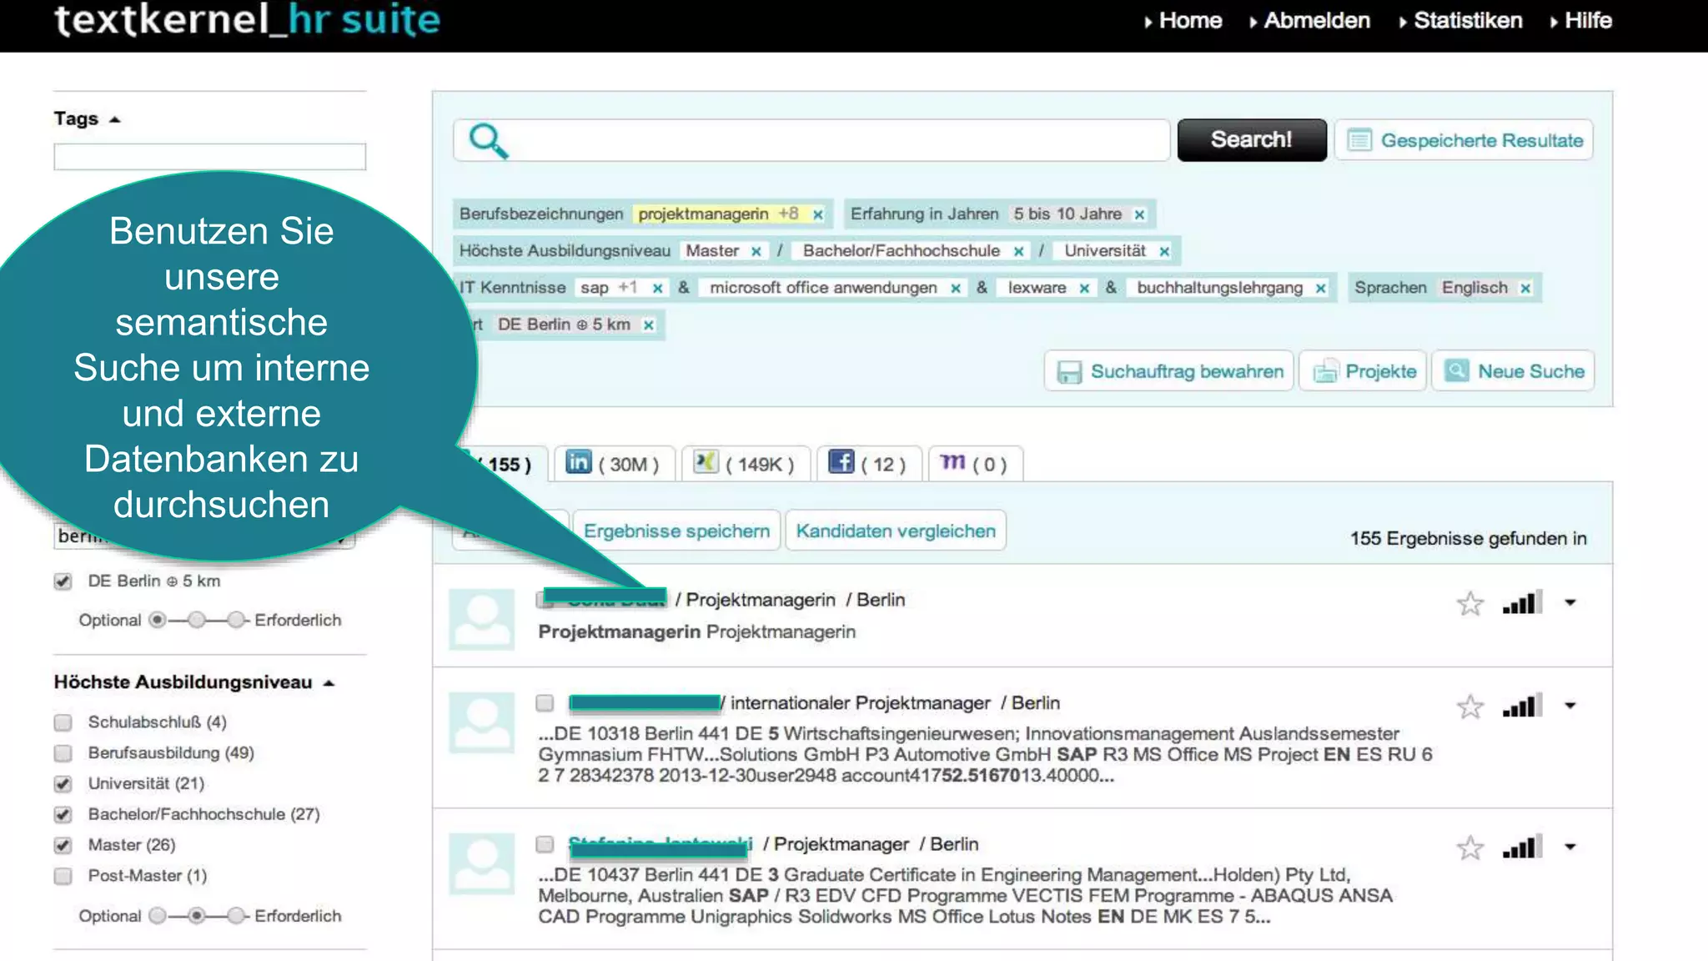
Task: Uncheck the Master (26) option
Action: coord(63,846)
